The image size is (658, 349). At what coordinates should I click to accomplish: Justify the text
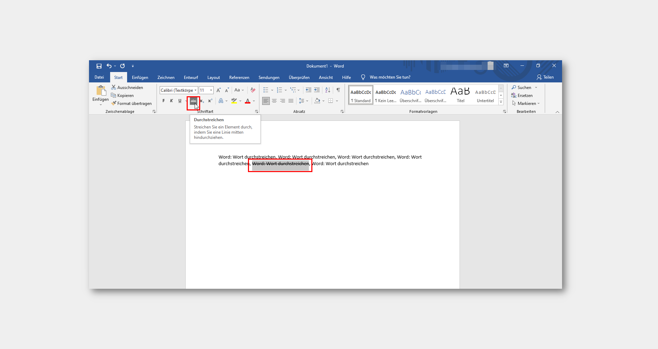pyautogui.click(x=291, y=101)
